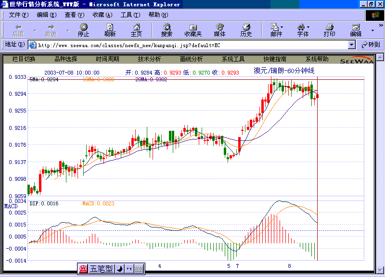
Task: Go forward using the 前进 toolbar icon
Action: (51, 30)
